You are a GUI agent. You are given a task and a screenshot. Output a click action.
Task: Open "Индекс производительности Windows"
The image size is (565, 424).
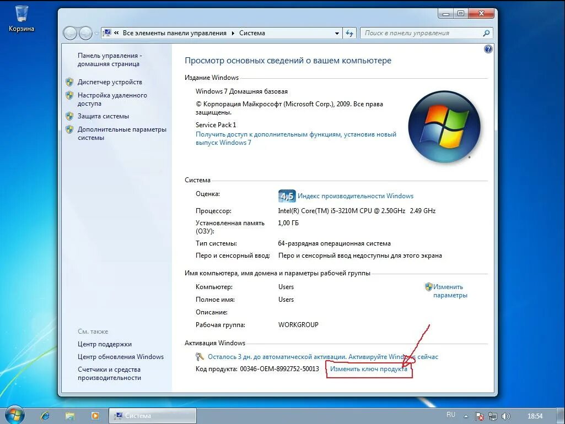pos(356,196)
